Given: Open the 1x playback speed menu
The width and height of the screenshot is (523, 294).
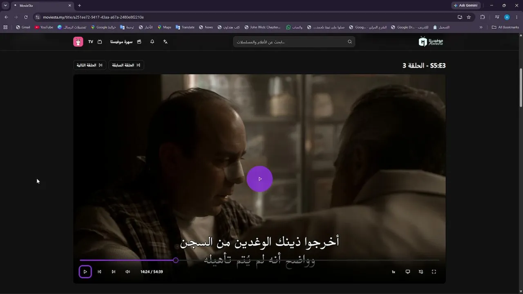Looking at the screenshot, I should (393, 272).
